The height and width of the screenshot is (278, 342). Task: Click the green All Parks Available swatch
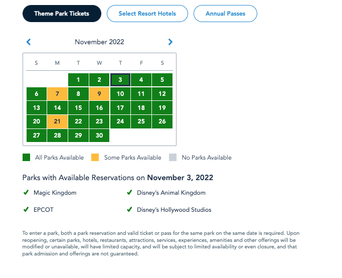coord(27,158)
